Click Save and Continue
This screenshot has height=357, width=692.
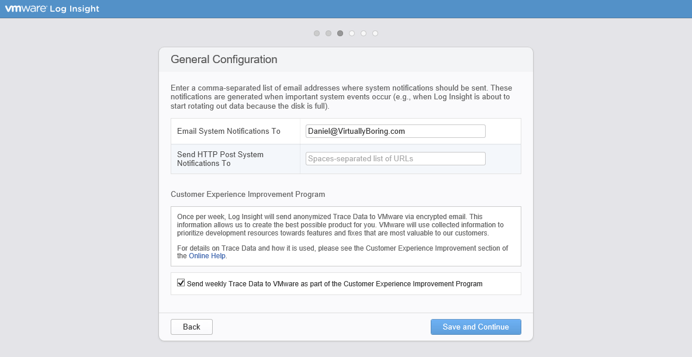click(476, 327)
